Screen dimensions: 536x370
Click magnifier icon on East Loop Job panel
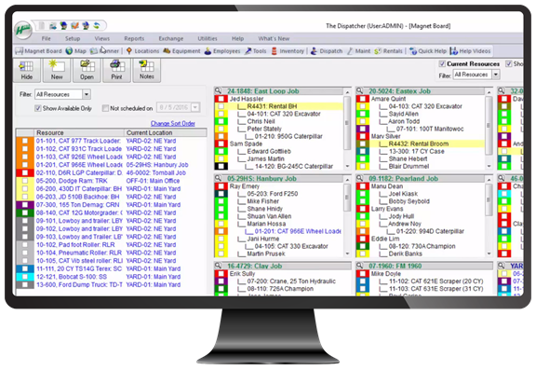[218, 90]
